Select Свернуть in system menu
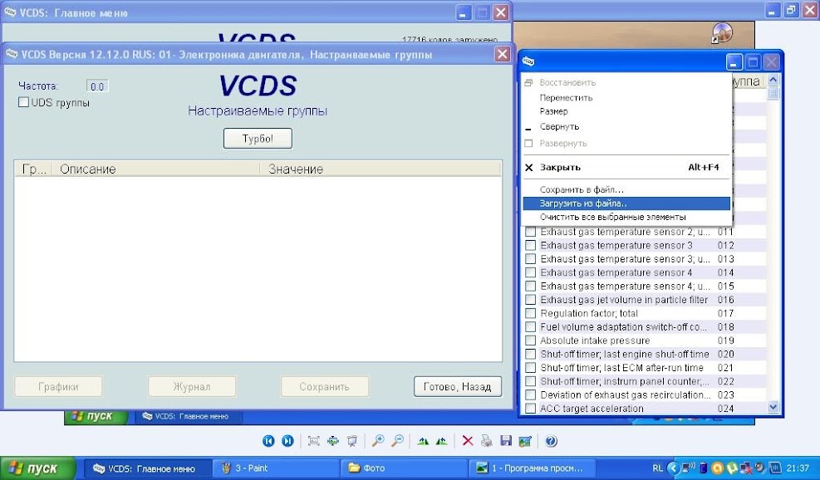 (626, 127)
